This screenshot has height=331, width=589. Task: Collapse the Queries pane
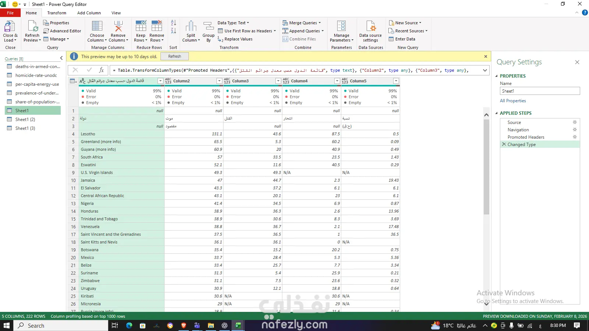61,58
